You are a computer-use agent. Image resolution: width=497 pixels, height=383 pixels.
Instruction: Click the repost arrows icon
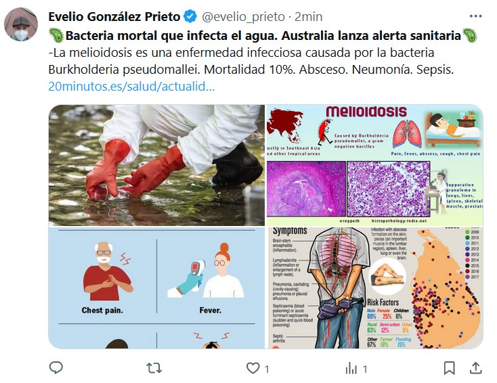click(154, 368)
